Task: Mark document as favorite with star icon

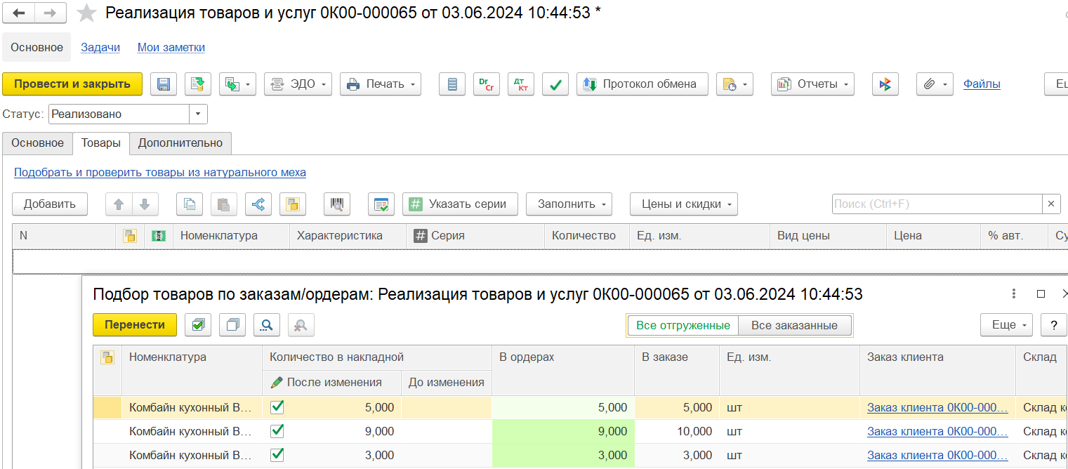Action: [x=86, y=13]
